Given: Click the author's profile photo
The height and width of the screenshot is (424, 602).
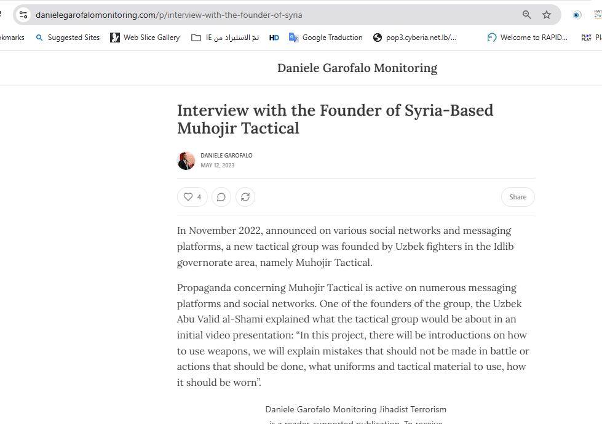Looking at the screenshot, I should click(186, 161).
